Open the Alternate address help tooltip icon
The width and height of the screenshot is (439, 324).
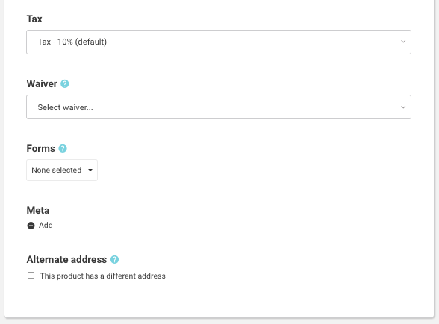click(x=114, y=260)
